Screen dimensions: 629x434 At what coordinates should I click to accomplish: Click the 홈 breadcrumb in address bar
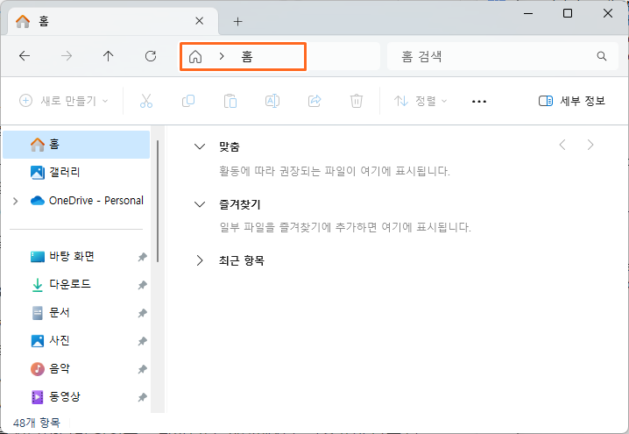[247, 57]
